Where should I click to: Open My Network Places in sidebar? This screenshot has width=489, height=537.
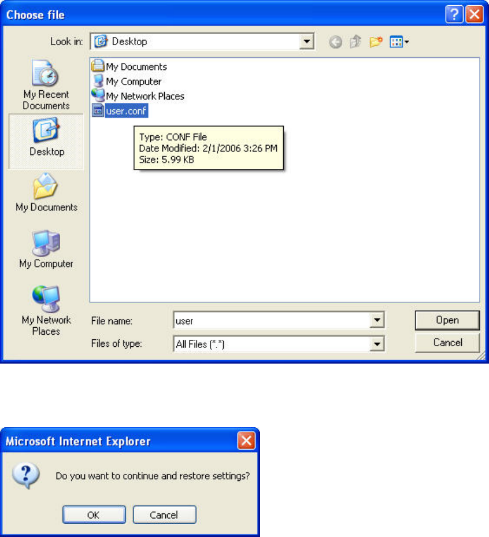(46, 310)
